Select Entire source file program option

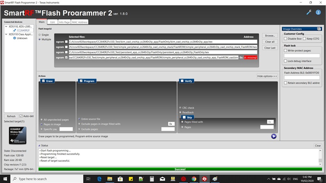pos(79,119)
